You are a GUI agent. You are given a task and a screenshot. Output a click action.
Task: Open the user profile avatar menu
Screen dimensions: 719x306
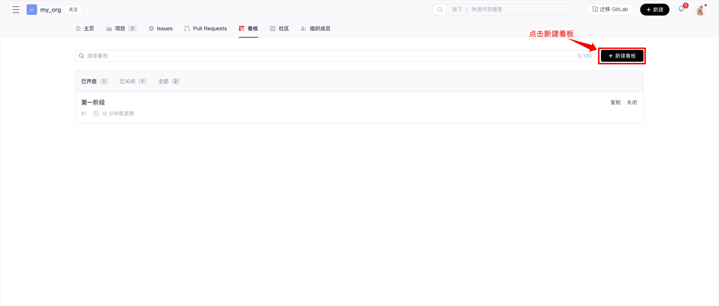700,10
